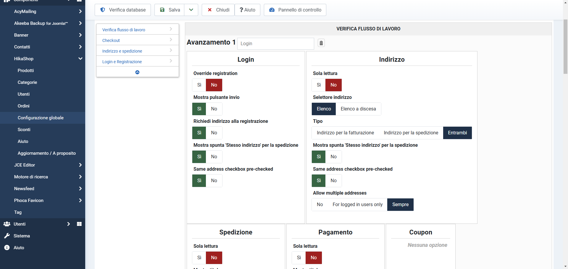
Task: Set Richiedi indirizzo alla registrazione to No
Action: click(214, 133)
